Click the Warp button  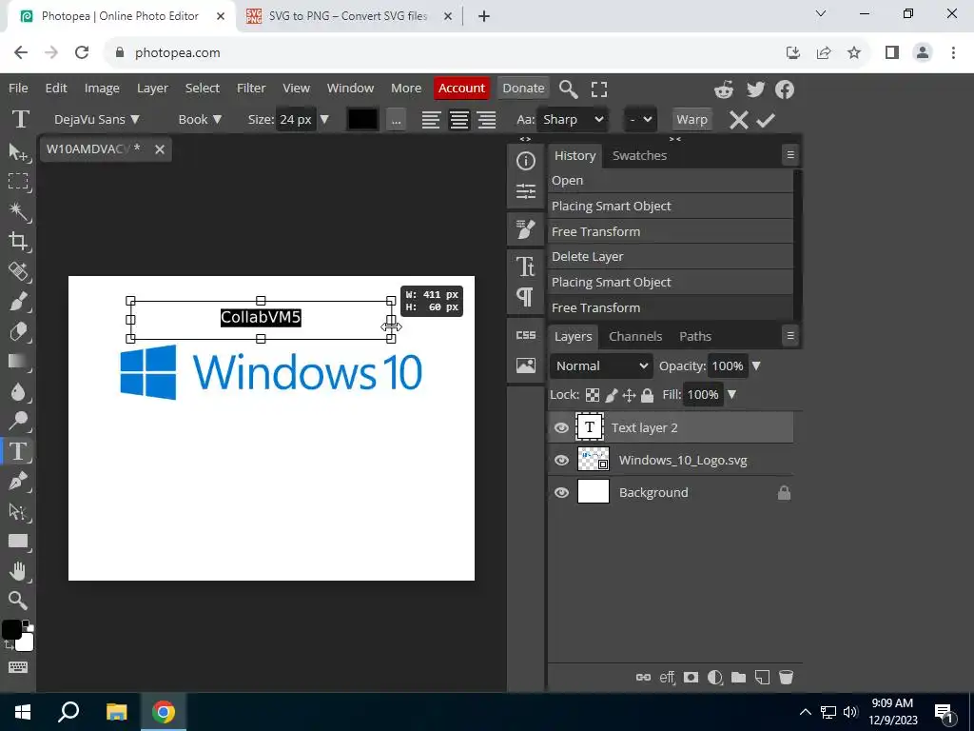[x=692, y=119]
